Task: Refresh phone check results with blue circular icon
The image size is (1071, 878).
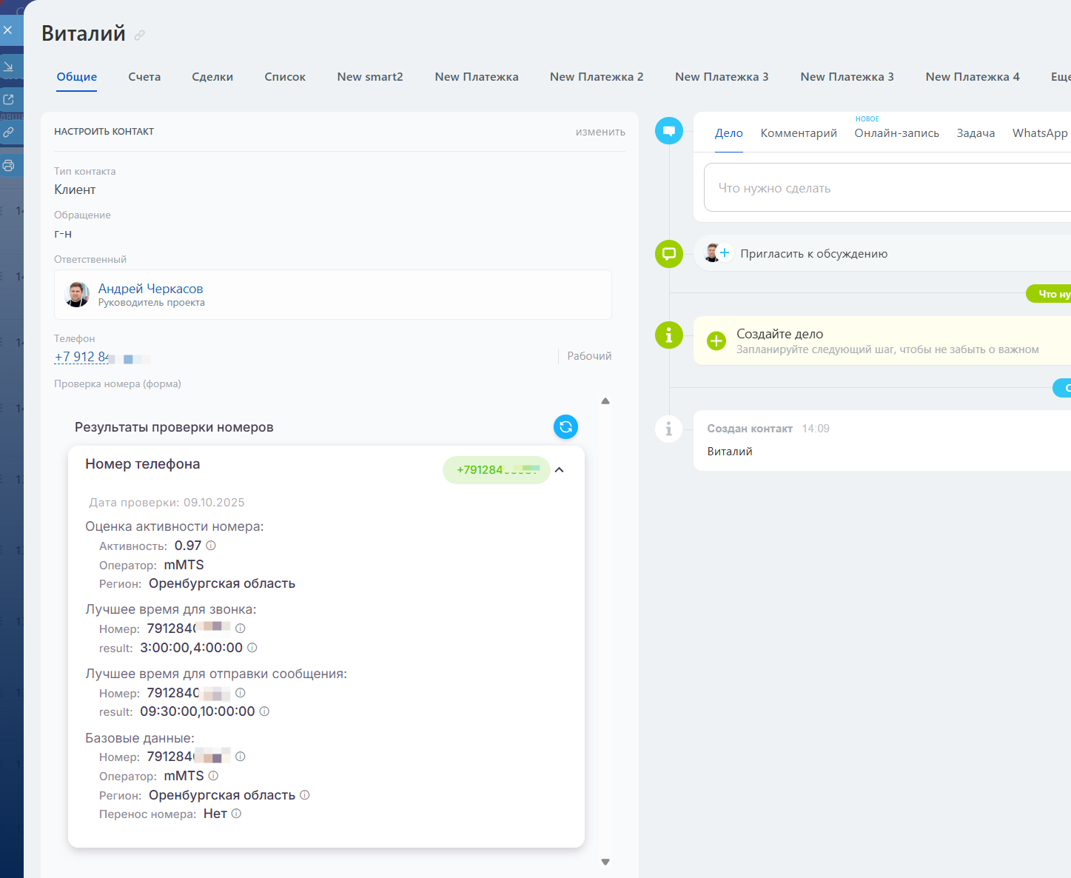Action: [565, 426]
